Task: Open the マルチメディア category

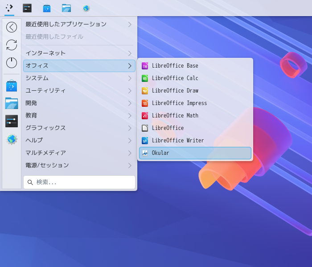Action: (x=79, y=153)
